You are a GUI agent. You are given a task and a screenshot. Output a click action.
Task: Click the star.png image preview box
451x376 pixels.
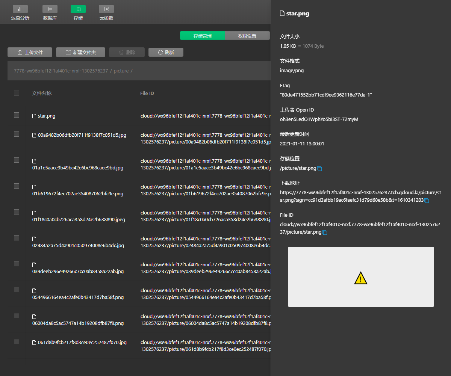point(361,277)
